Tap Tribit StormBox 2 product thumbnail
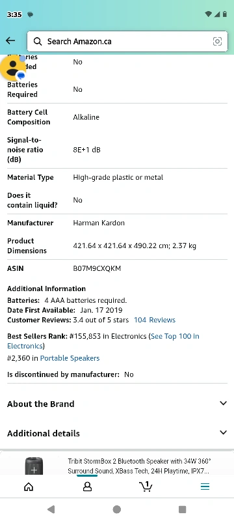This screenshot has width=234, height=521. 34,466
